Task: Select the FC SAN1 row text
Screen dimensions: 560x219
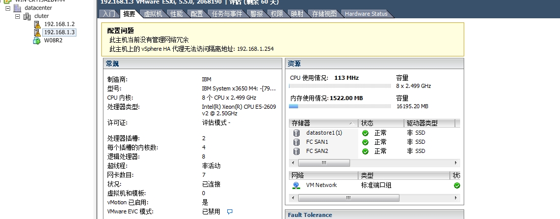Action: point(317,142)
